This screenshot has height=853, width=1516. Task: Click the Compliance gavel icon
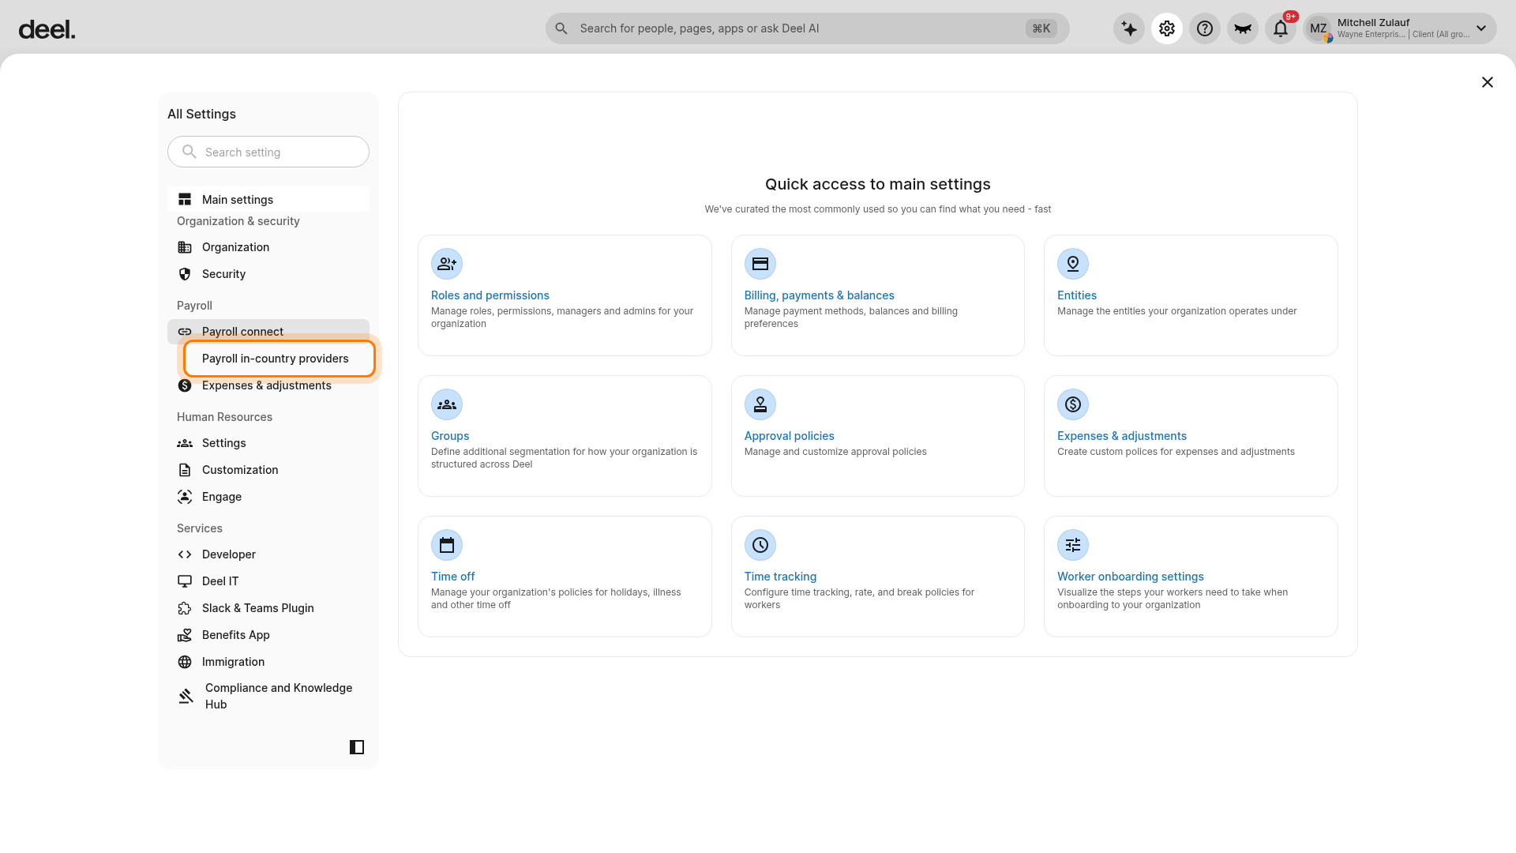[186, 696]
